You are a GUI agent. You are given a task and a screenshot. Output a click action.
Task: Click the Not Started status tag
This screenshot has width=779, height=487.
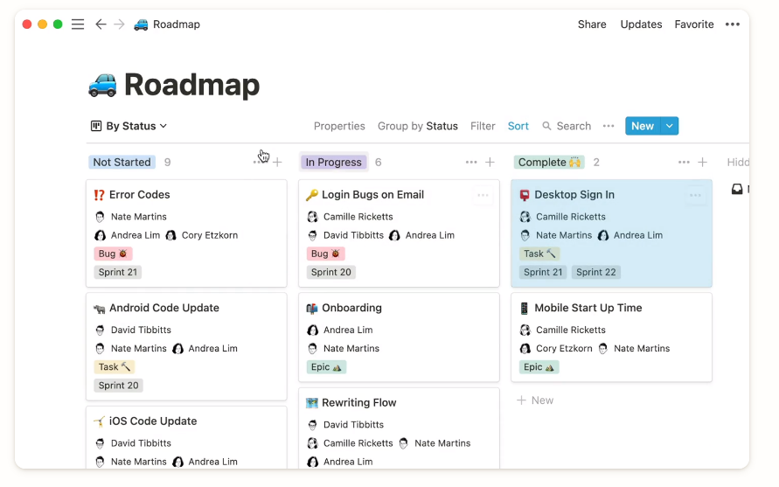coord(122,162)
